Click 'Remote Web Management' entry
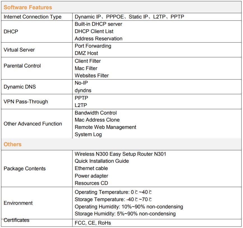The width and height of the screenshot is (243, 228). tap(105, 127)
